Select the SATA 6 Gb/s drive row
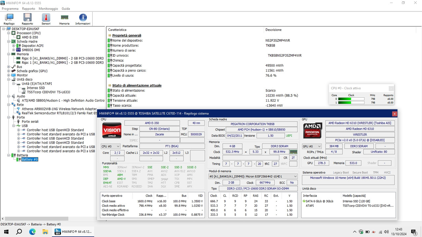 pyautogui.click(x=348, y=201)
